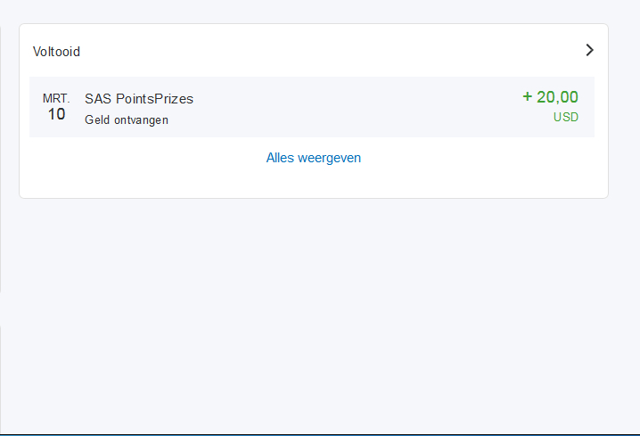
Task: Click the word weergeven in the blue link
Action: [330, 159]
